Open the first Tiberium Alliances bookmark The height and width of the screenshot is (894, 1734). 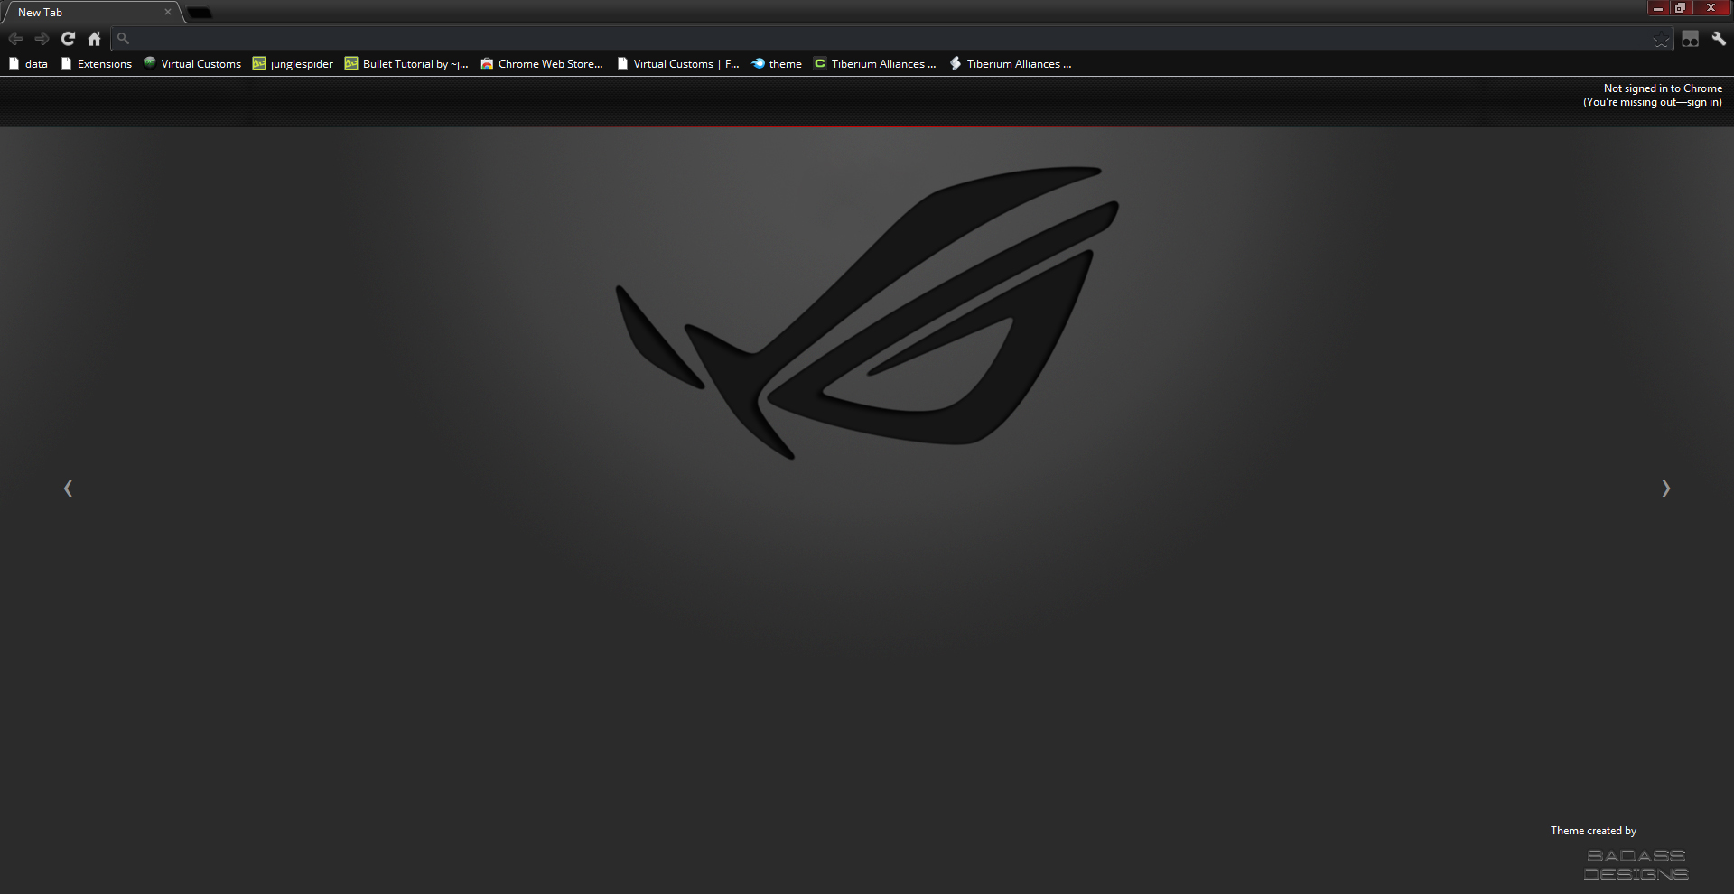tap(875, 64)
